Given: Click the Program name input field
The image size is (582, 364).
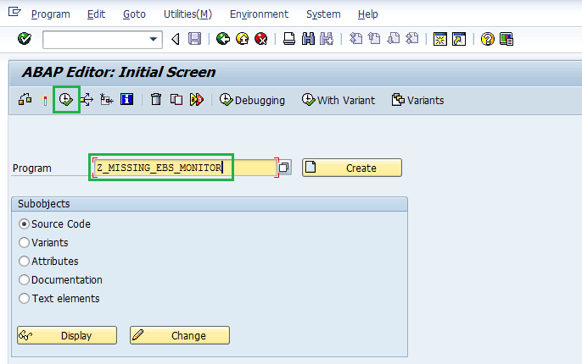Looking at the screenshot, I should click(x=185, y=168).
